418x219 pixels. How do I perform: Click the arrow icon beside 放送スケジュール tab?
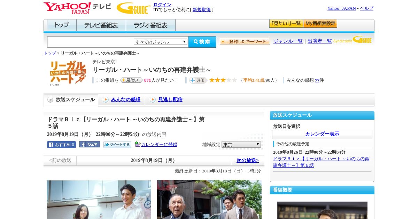(51, 100)
